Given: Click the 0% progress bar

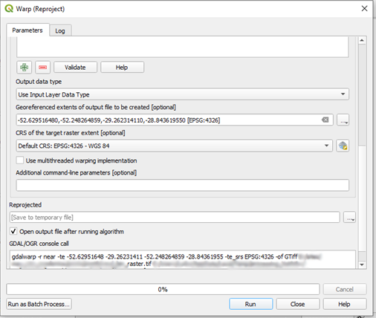Looking at the screenshot, I should [163, 289].
